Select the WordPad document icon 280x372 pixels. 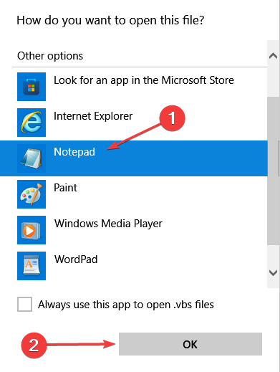[x=32, y=266]
